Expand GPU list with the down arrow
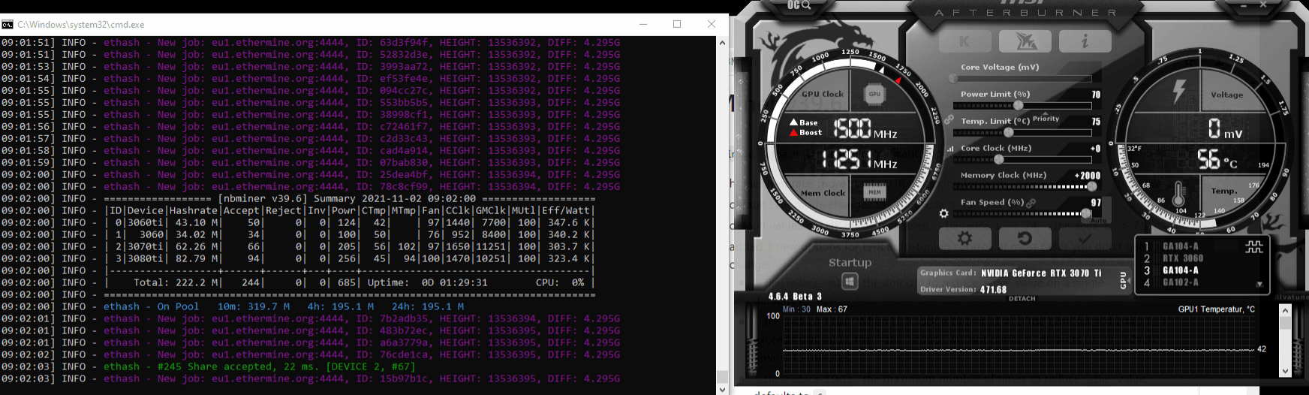Screen dimensions: 1309x395 [x=1259, y=285]
